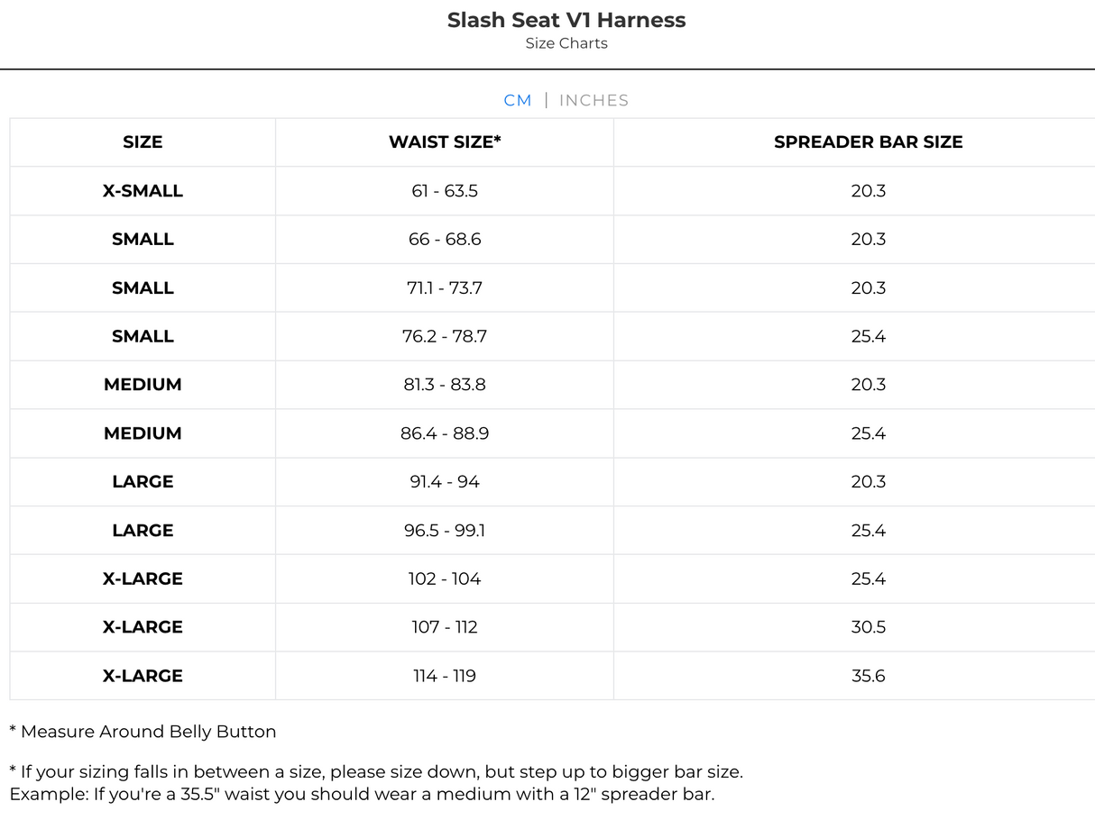Click the 114 - 119 waist cell
1095x829 pixels.
click(x=445, y=676)
